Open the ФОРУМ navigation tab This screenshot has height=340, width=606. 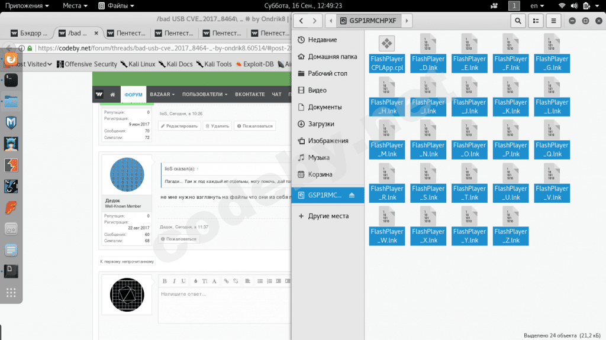133,94
